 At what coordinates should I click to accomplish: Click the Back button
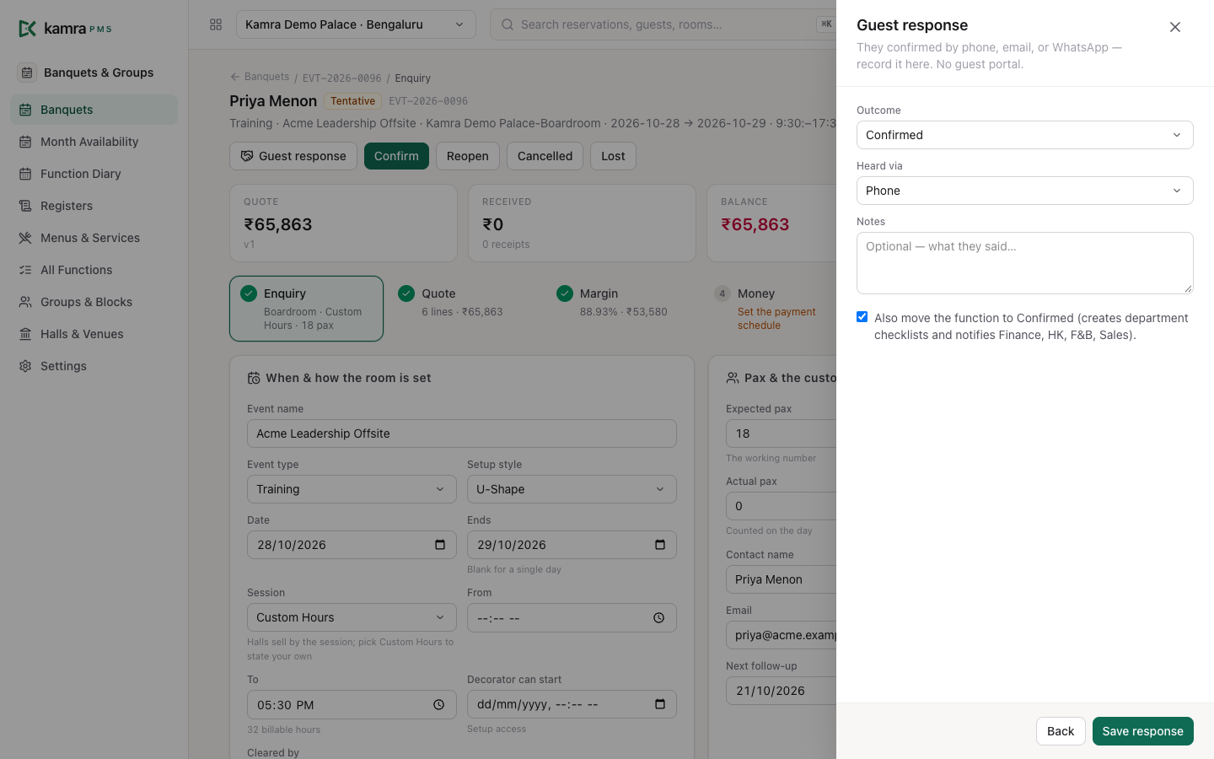(1061, 731)
